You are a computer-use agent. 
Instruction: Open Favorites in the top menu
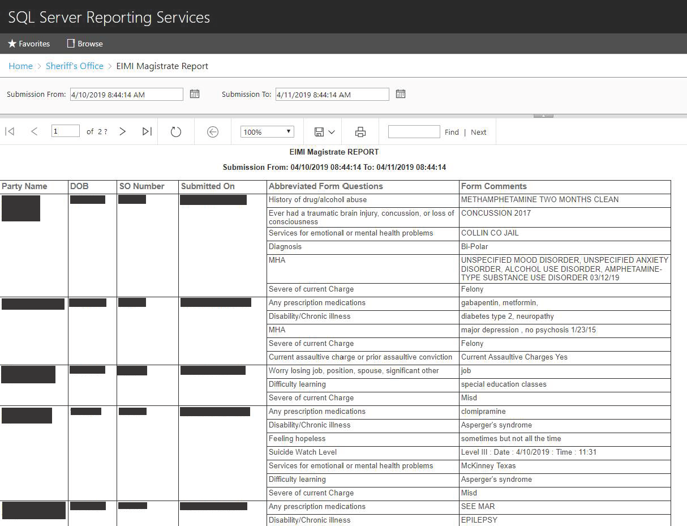point(29,44)
